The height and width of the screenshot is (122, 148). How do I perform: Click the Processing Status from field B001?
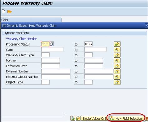tap(45, 44)
